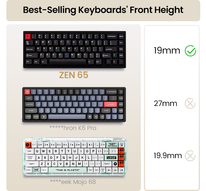The width and height of the screenshot is (206, 191).
Task: Select the eek Mojo 68 label
Action: pyautogui.click(x=73, y=182)
